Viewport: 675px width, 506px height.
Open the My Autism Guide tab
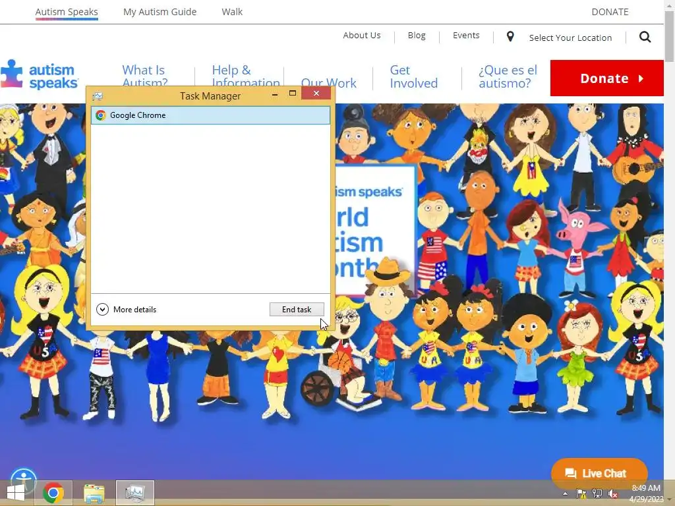click(x=160, y=12)
